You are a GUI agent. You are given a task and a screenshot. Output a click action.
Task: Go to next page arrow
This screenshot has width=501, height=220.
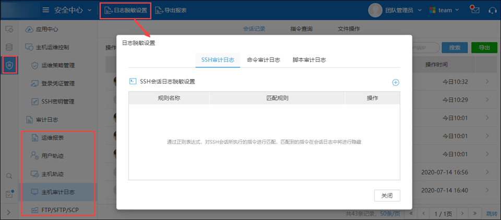click(462, 213)
